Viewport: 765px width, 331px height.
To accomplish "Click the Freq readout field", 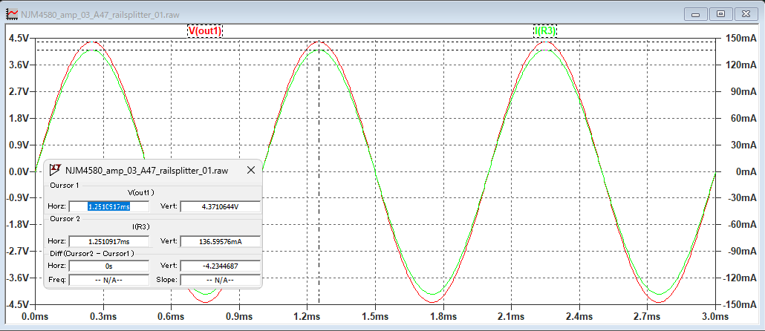I will pos(109,280).
